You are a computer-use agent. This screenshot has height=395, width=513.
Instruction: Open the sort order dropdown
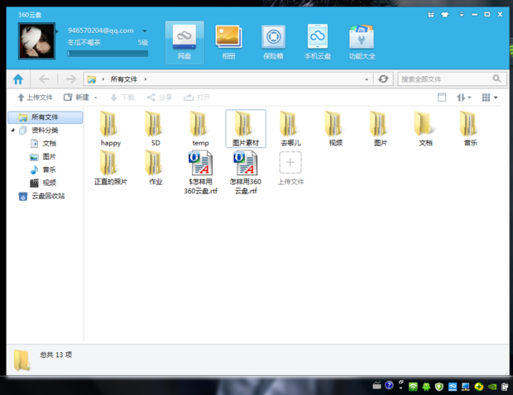click(x=464, y=98)
